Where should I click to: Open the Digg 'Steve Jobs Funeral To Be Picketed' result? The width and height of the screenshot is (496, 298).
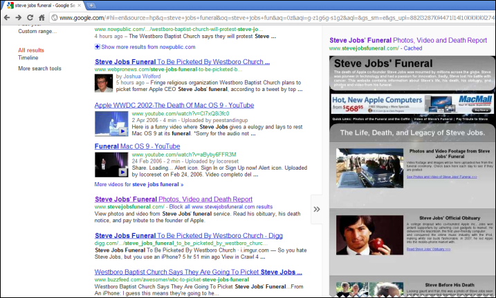pyautogui.click(x=189, y=235)
